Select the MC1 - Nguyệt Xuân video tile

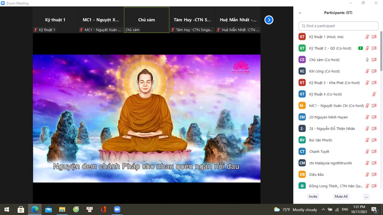tap(101, 20)
